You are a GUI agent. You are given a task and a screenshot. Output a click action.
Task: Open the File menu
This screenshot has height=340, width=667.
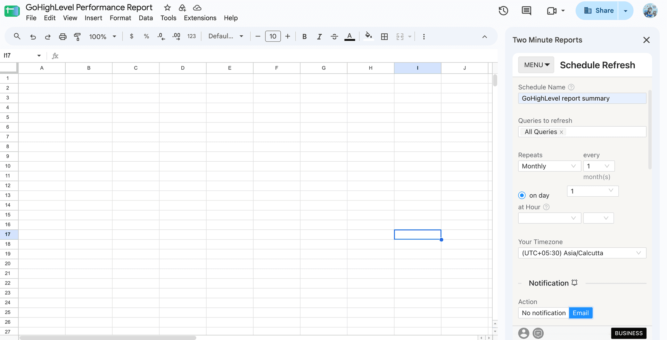tap(31, 18)
